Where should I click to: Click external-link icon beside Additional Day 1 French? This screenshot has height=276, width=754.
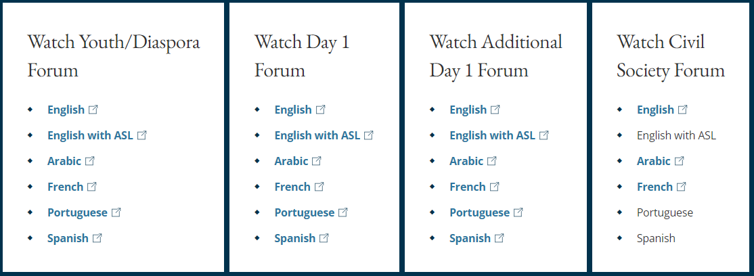coord(494,187)
